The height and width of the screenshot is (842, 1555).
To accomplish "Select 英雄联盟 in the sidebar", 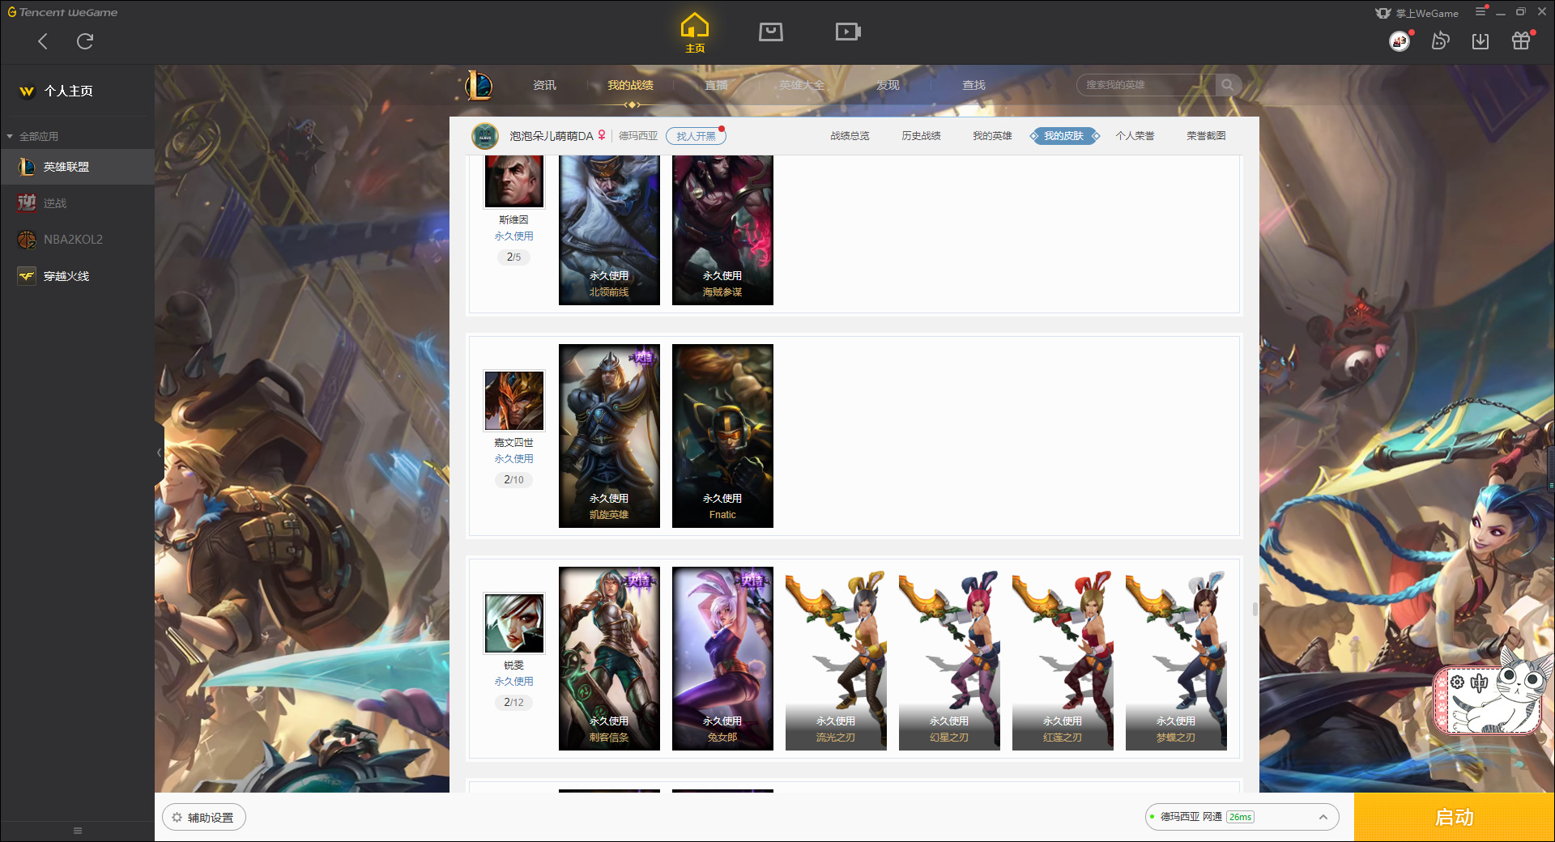I will pos(77,167).
